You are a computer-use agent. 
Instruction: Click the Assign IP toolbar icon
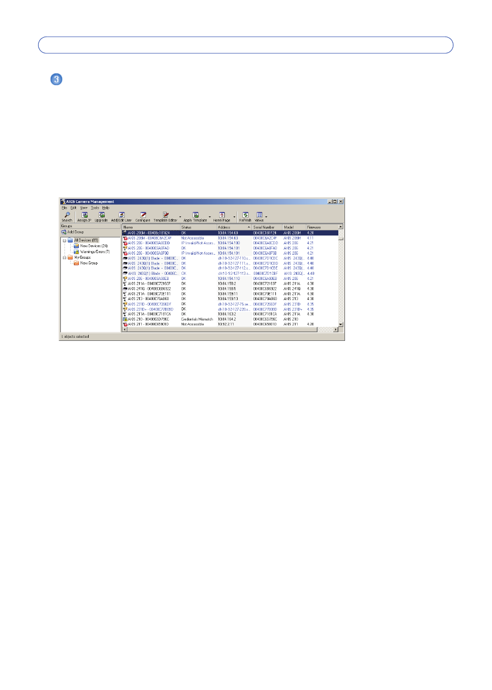tap(85, 215)
